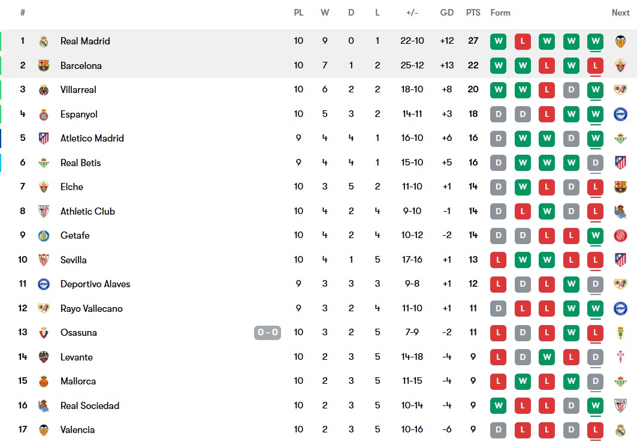Screen dimensions: 637x442
Task: Click Real Betis's latest D form badge
Action: (594, 163)
